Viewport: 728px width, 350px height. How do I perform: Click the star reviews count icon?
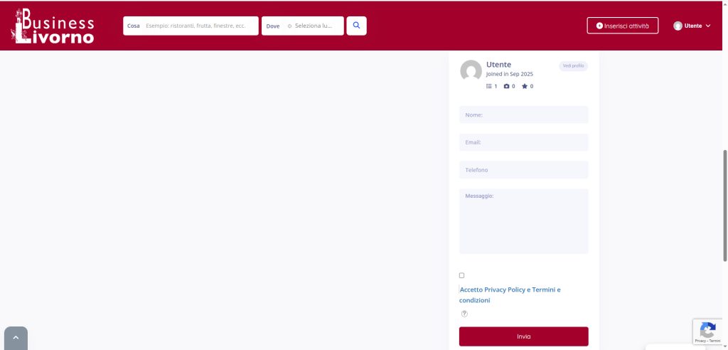click(525, 86)
